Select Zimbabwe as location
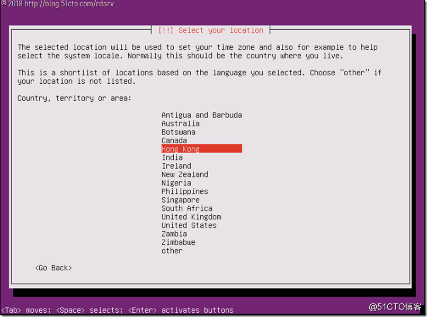Viewport: 427px width, 317px height. click(179, 242)
